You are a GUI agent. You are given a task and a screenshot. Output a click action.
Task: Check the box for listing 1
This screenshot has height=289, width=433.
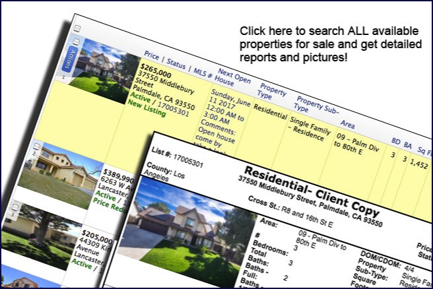(76, 42)
